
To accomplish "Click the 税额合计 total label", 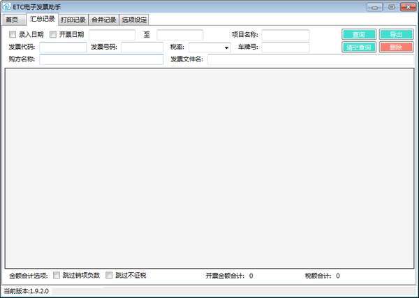I will (318, 276).
